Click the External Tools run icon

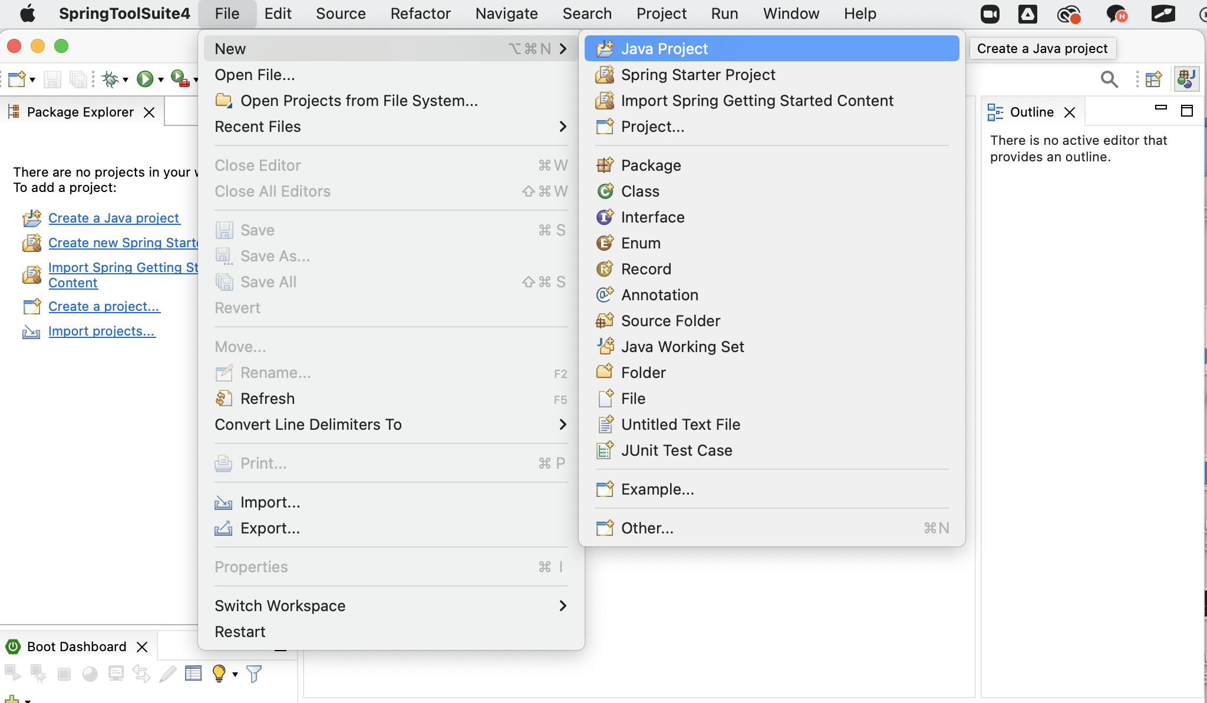tap(179, 78)
